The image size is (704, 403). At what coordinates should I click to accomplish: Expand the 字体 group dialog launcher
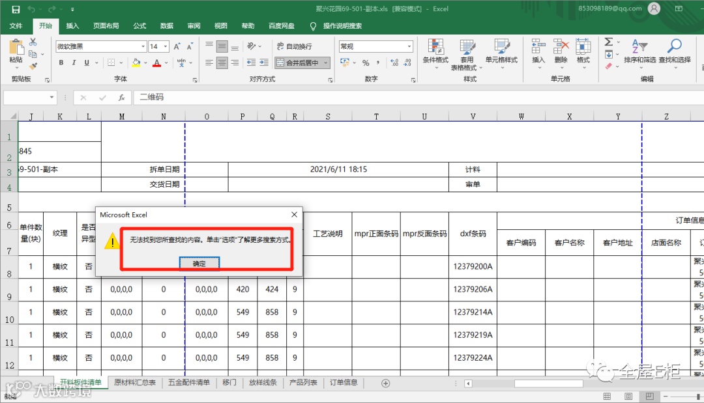point(195,80)
